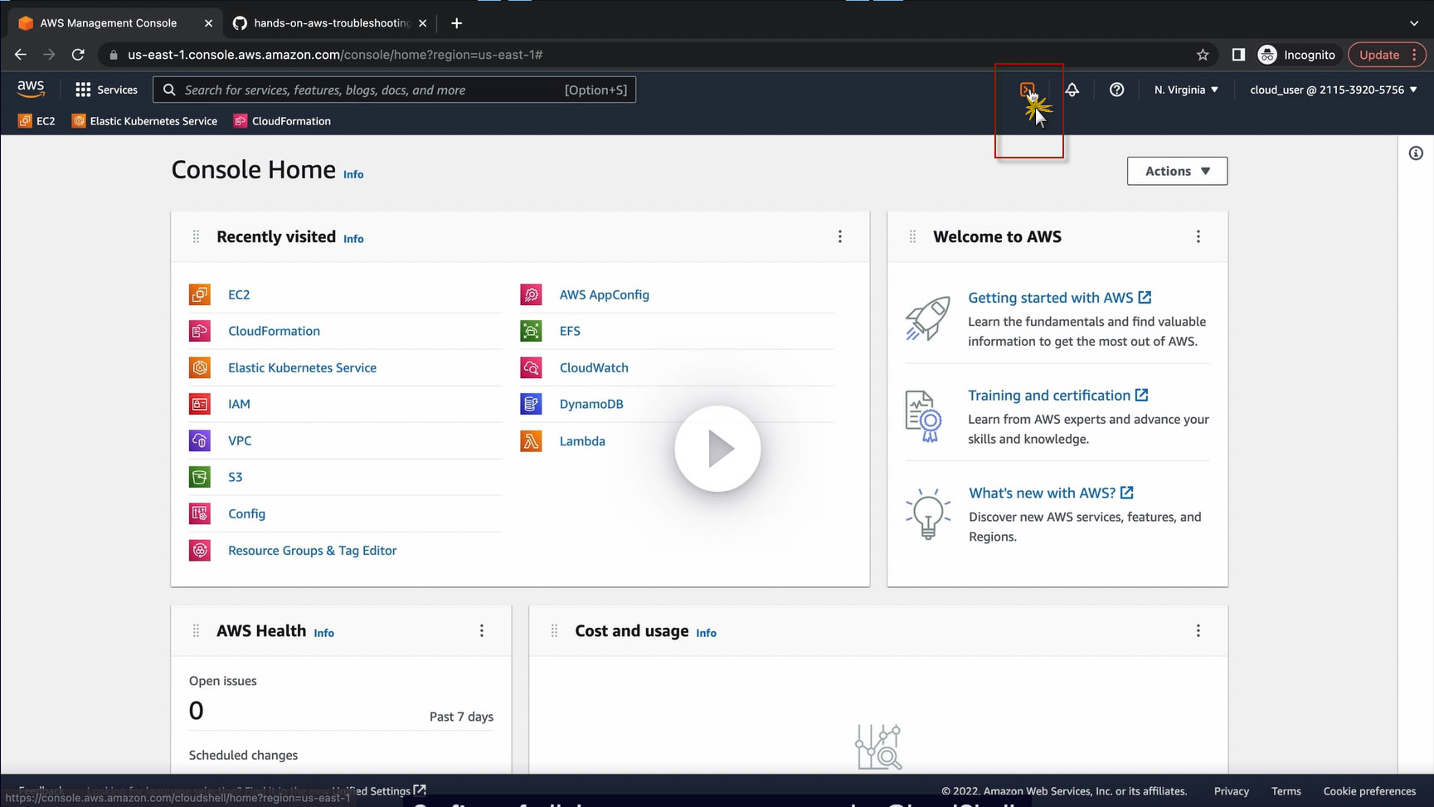The width and height of the screenshot is (1434, 807).
Task: Open the CloudFormation favorite shortcut
Action: tap(283, 121)
